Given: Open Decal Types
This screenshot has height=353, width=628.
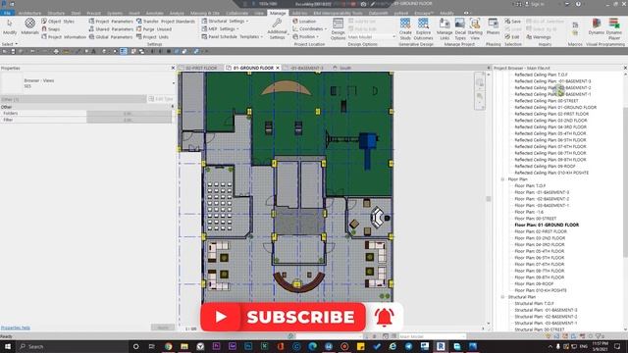Looking at the screenshot, I should (460, 28).
